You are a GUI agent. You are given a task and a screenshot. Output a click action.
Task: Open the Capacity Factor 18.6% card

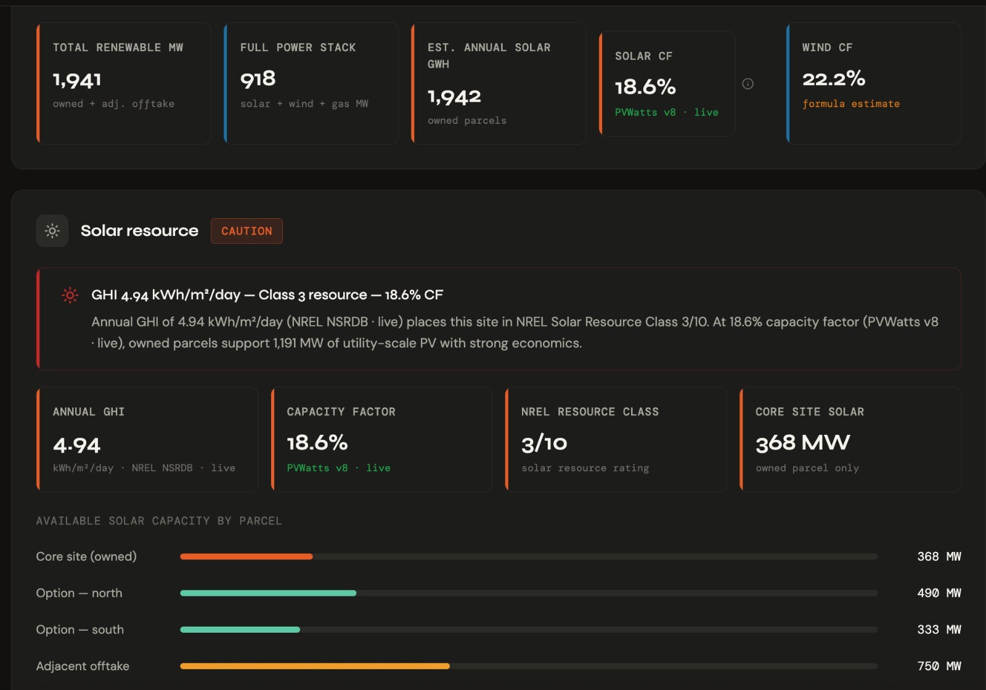[381, 439]
